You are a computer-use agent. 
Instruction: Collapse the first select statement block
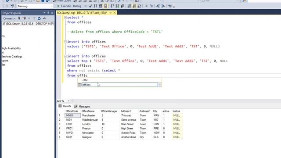(x=65, y=18)
